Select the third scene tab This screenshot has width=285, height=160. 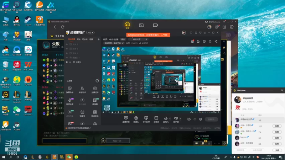85,39
